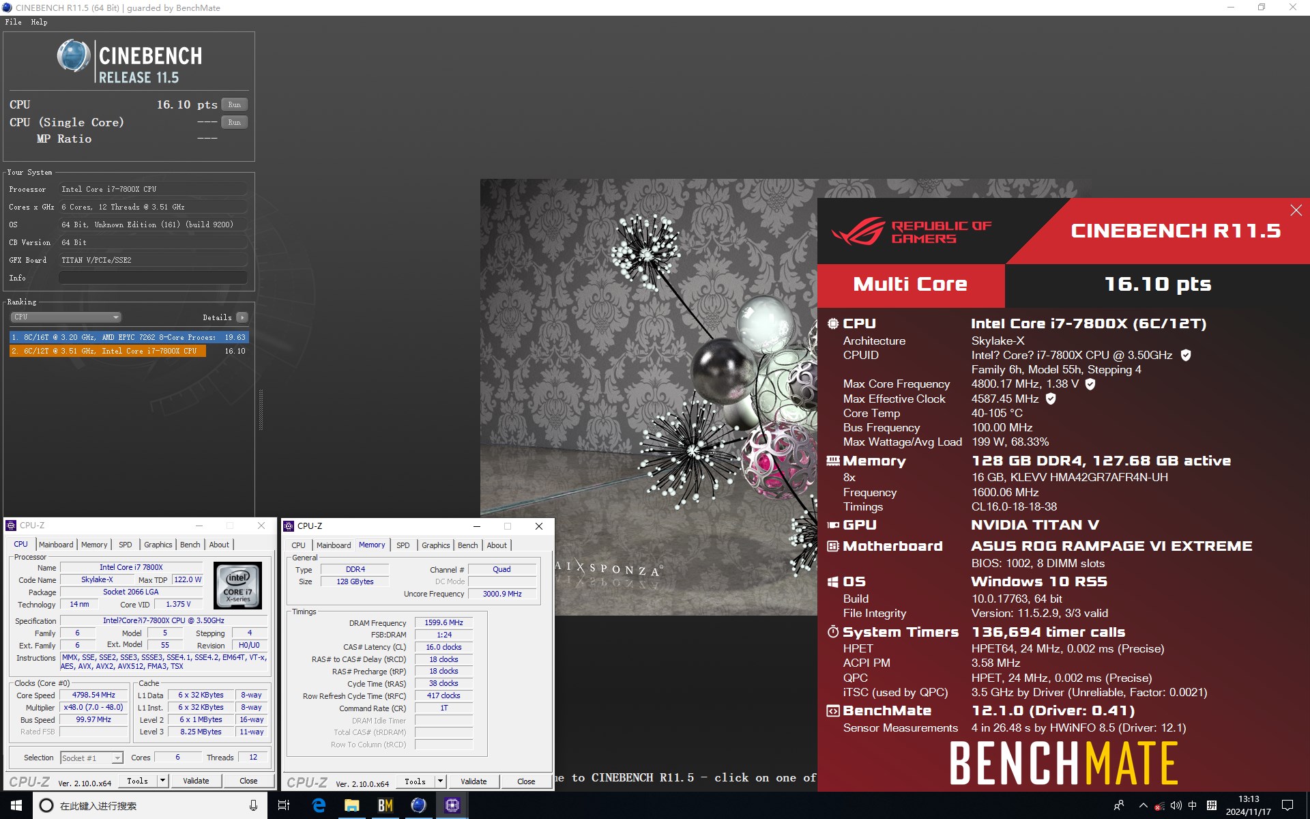
Task: Click the Info input field
Action: pyautogui.click(x=153, y=278)
